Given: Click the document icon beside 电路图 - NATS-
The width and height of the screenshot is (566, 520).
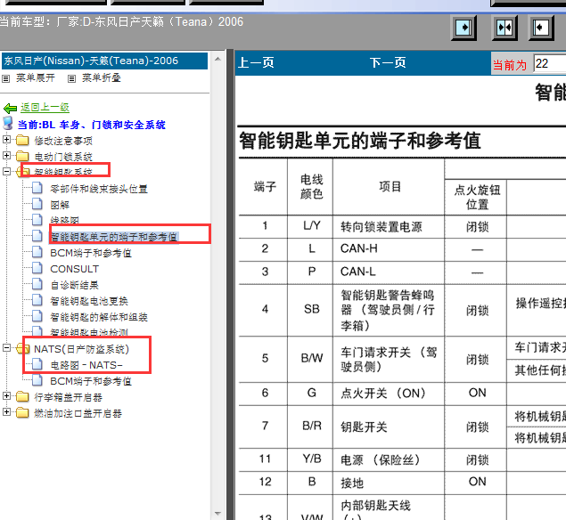Looking at the screenshot, I should [x=37, y=364].
